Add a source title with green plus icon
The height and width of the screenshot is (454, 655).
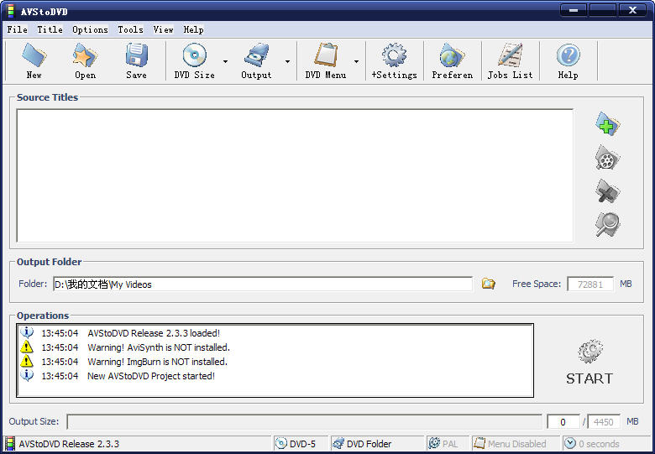608,124
